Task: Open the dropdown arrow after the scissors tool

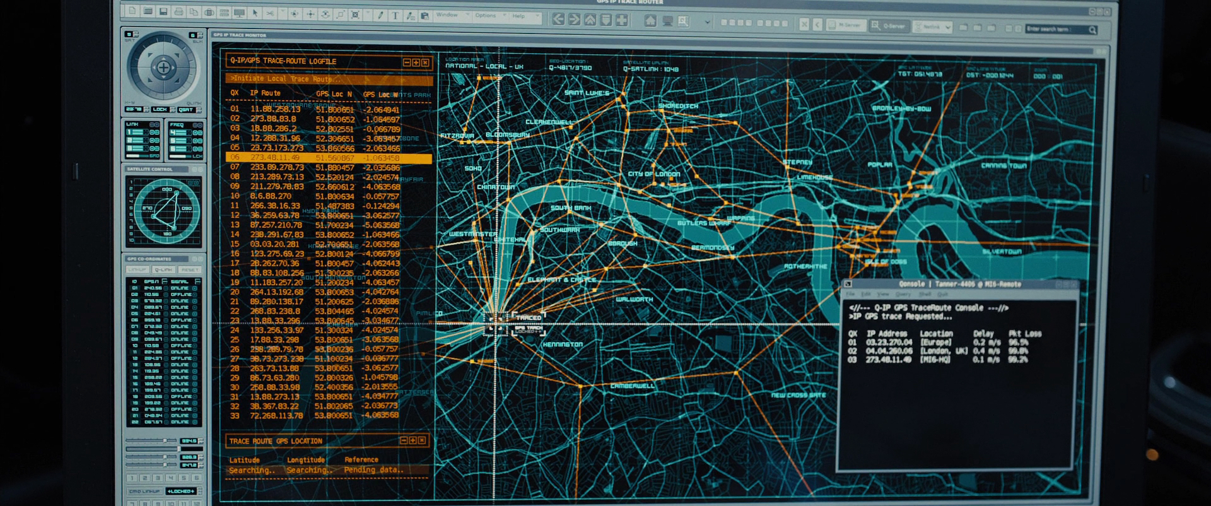Action: pyautogui.click(x=283, y=11)
